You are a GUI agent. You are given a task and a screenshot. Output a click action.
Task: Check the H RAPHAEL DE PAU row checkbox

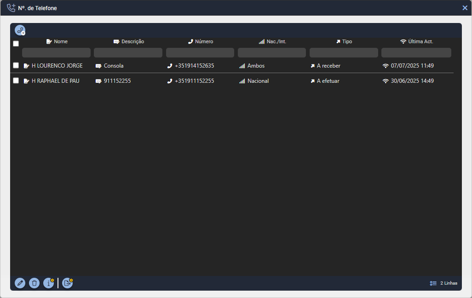click(16, 80)
